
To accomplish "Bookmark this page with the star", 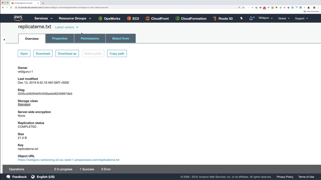I will pos(243,7).
